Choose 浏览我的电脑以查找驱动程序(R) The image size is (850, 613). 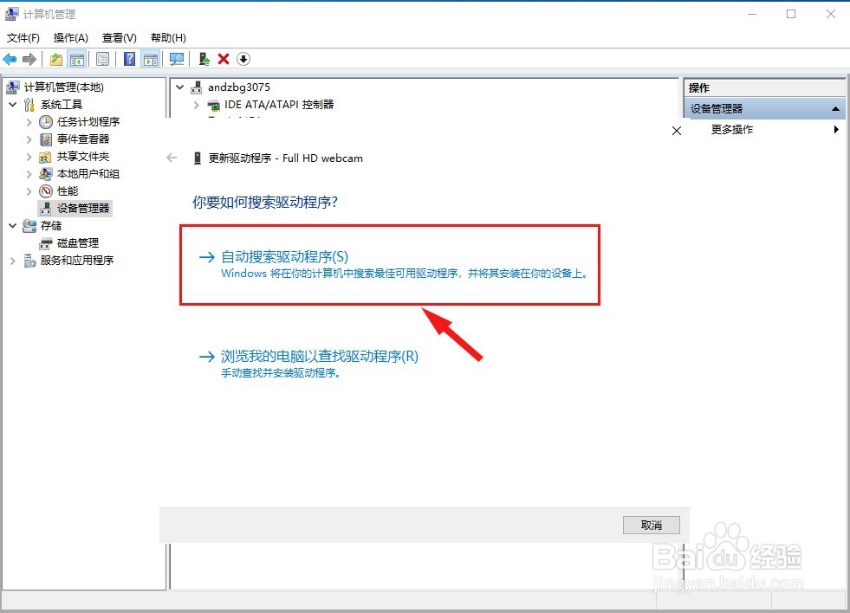(308, 364)
